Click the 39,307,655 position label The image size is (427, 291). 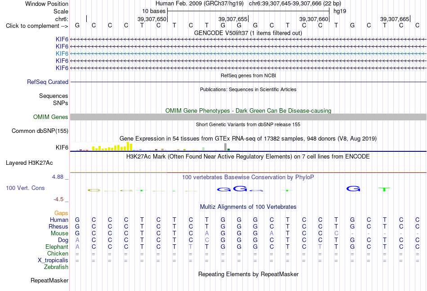[232, 19]
